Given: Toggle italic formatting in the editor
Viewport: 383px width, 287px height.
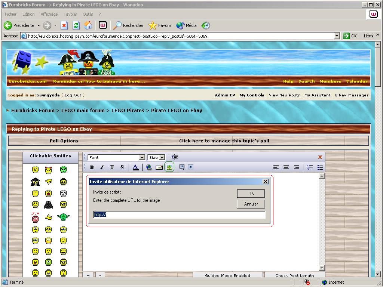Looking at the screenshot, I should (x=102, y=167).
